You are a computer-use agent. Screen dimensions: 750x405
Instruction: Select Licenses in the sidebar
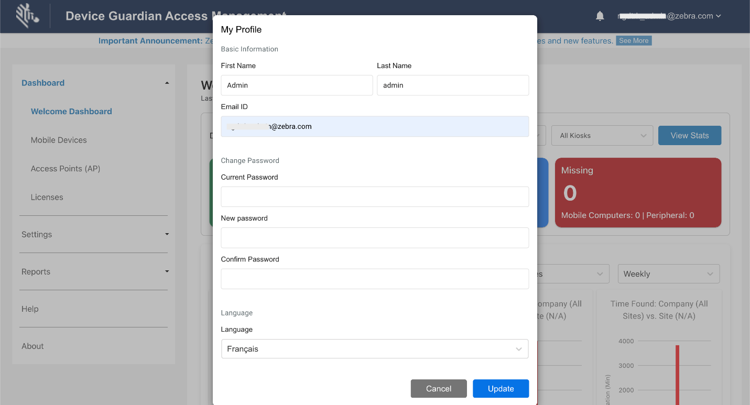[x=47, y=198]
